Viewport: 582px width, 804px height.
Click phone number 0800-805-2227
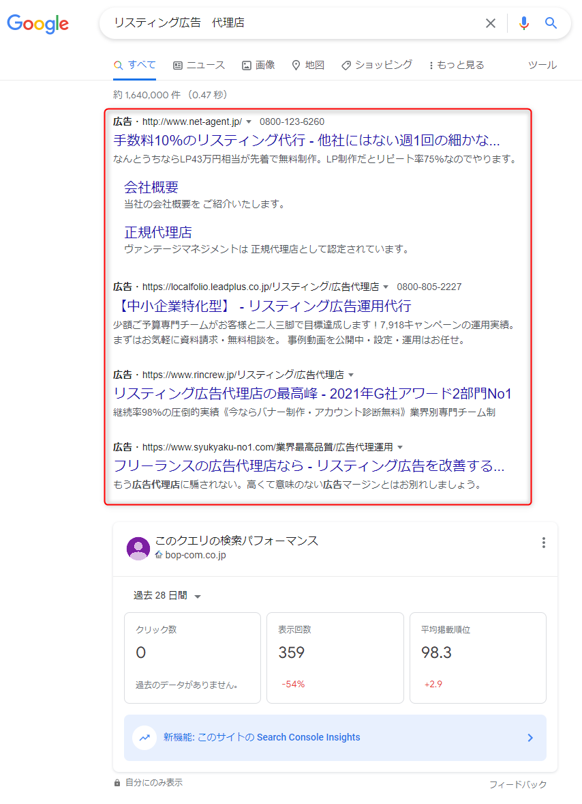coord(429,287)
